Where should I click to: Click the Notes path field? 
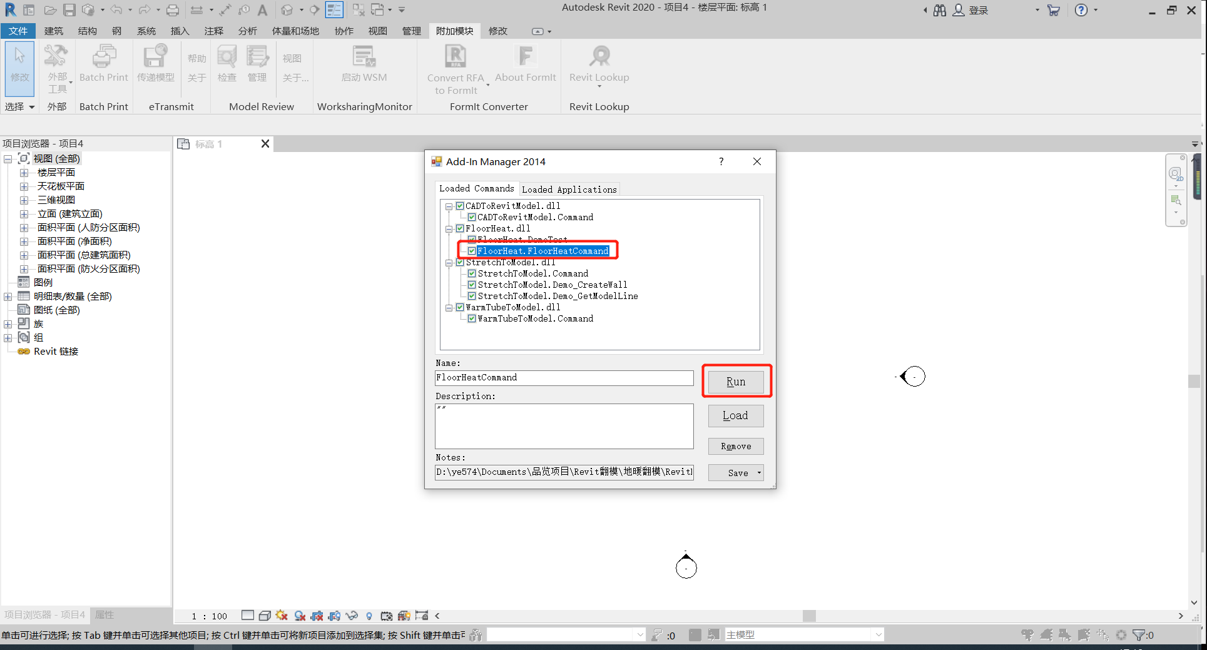pos(564,472)
